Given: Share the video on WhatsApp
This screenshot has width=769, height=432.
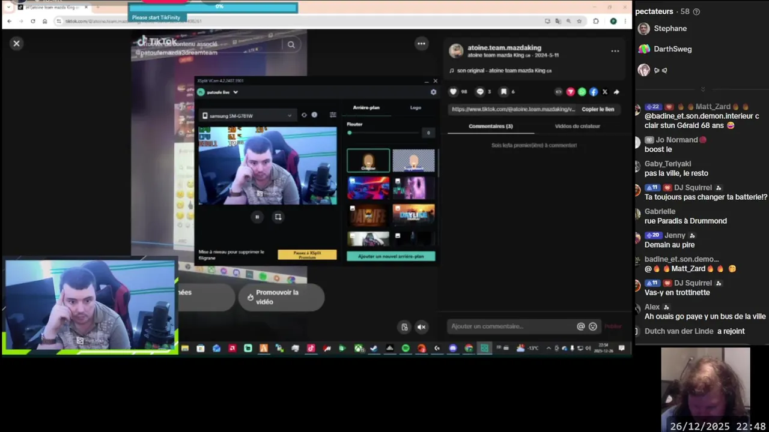Looking at the screenshot, I should pos(582,92).
